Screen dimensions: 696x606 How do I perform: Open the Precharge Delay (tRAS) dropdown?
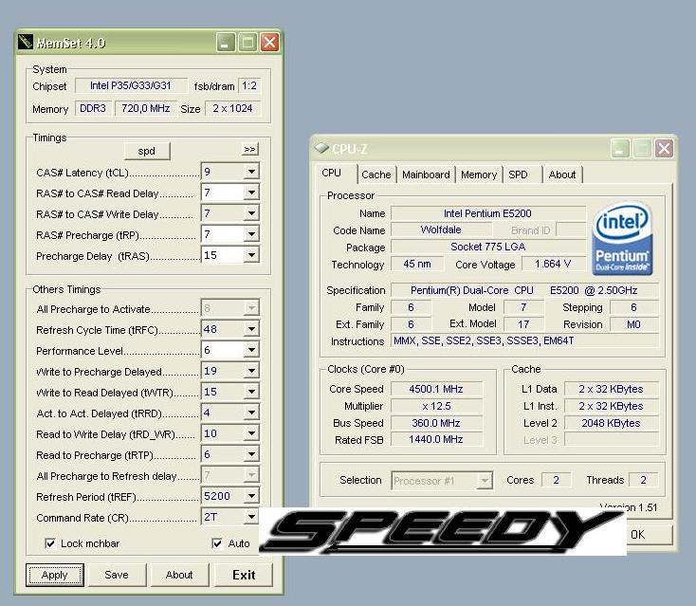251,255
